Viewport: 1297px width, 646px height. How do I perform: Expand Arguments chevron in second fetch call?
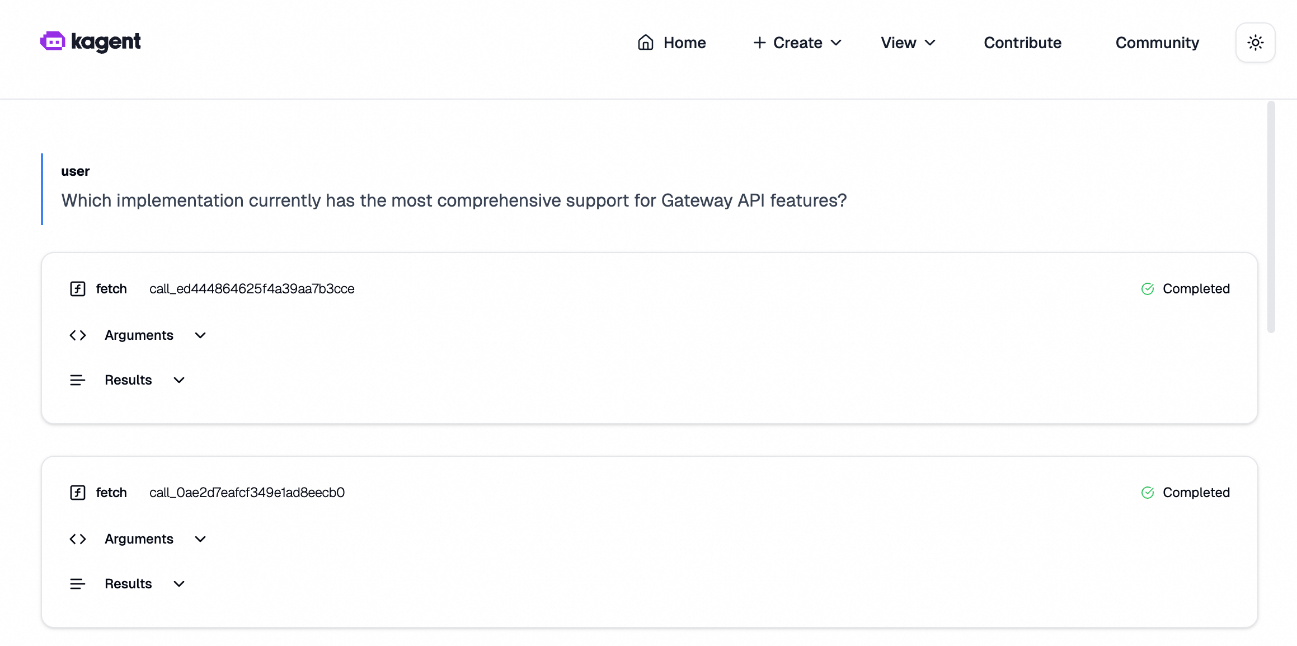(200, 539)
